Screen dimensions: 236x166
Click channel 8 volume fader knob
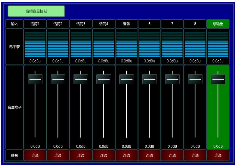coord(195,79)
